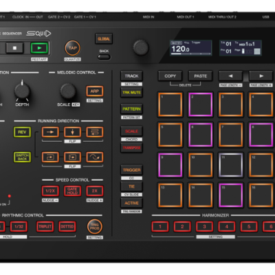The image size is (275, 275).
Task: Select the forward arrow running direction
Action: tap(50, 132)
